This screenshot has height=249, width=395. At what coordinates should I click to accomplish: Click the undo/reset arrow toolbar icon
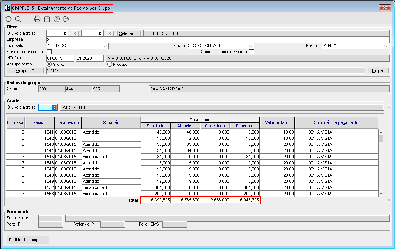(x=8, y=19)
